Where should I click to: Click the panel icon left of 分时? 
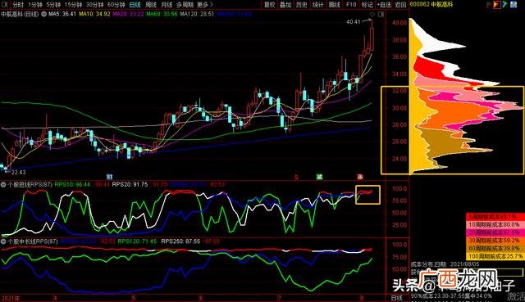point(5,5)
